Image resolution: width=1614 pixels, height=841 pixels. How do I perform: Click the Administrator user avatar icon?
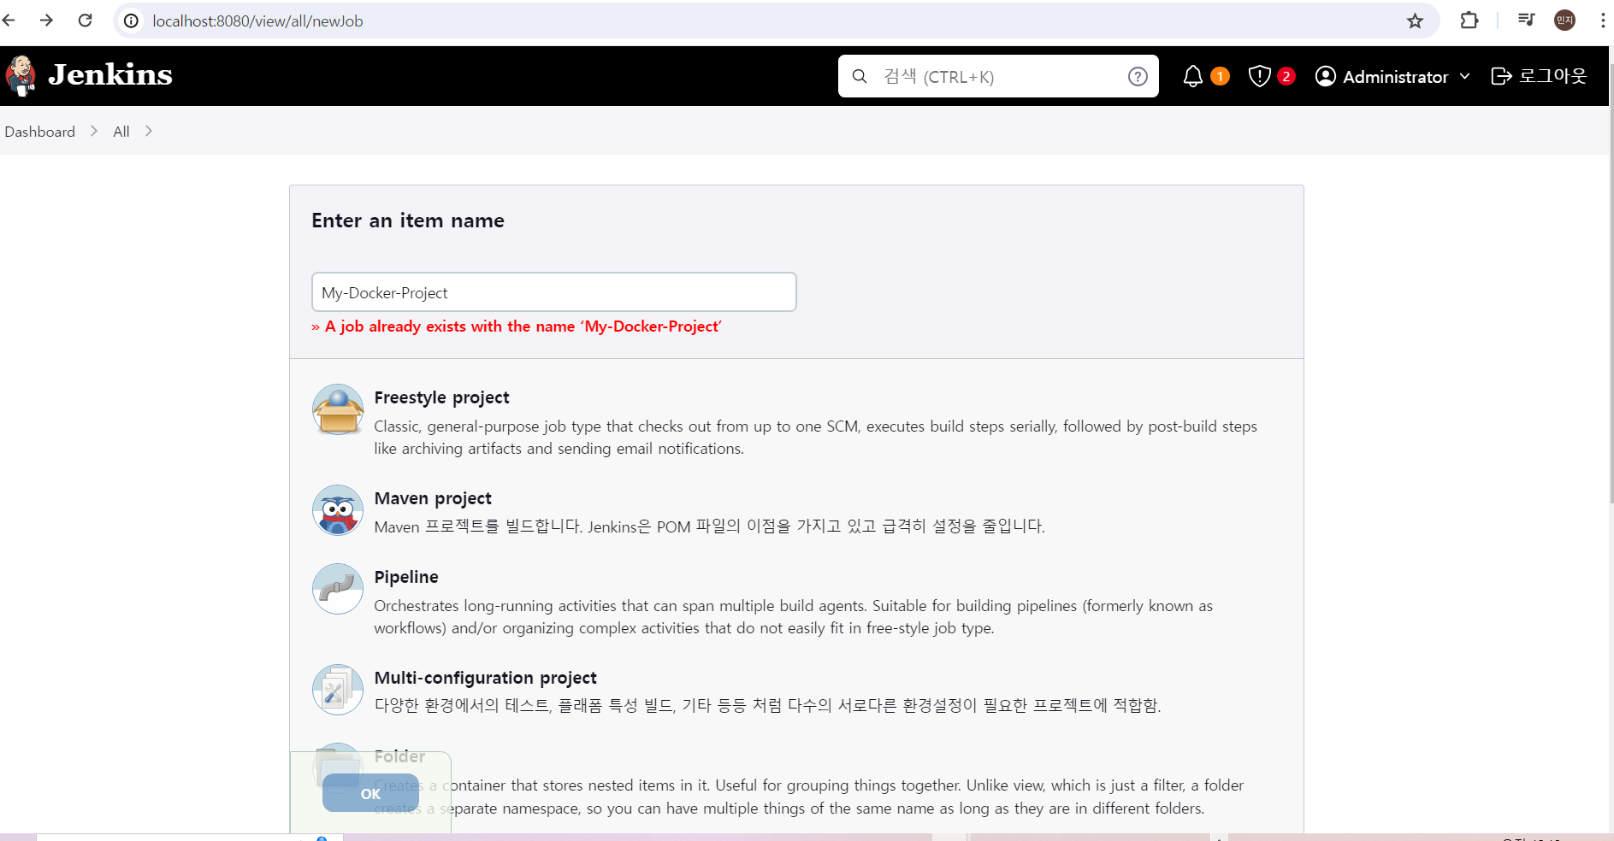1326,76
